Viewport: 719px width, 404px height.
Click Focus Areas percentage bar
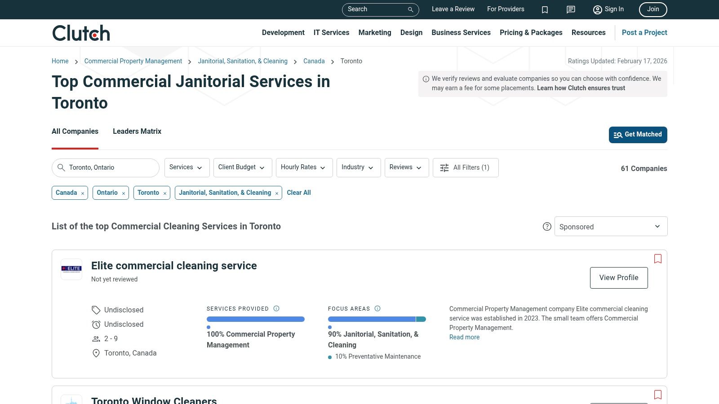pyautogui.click(x=377, y=319)
